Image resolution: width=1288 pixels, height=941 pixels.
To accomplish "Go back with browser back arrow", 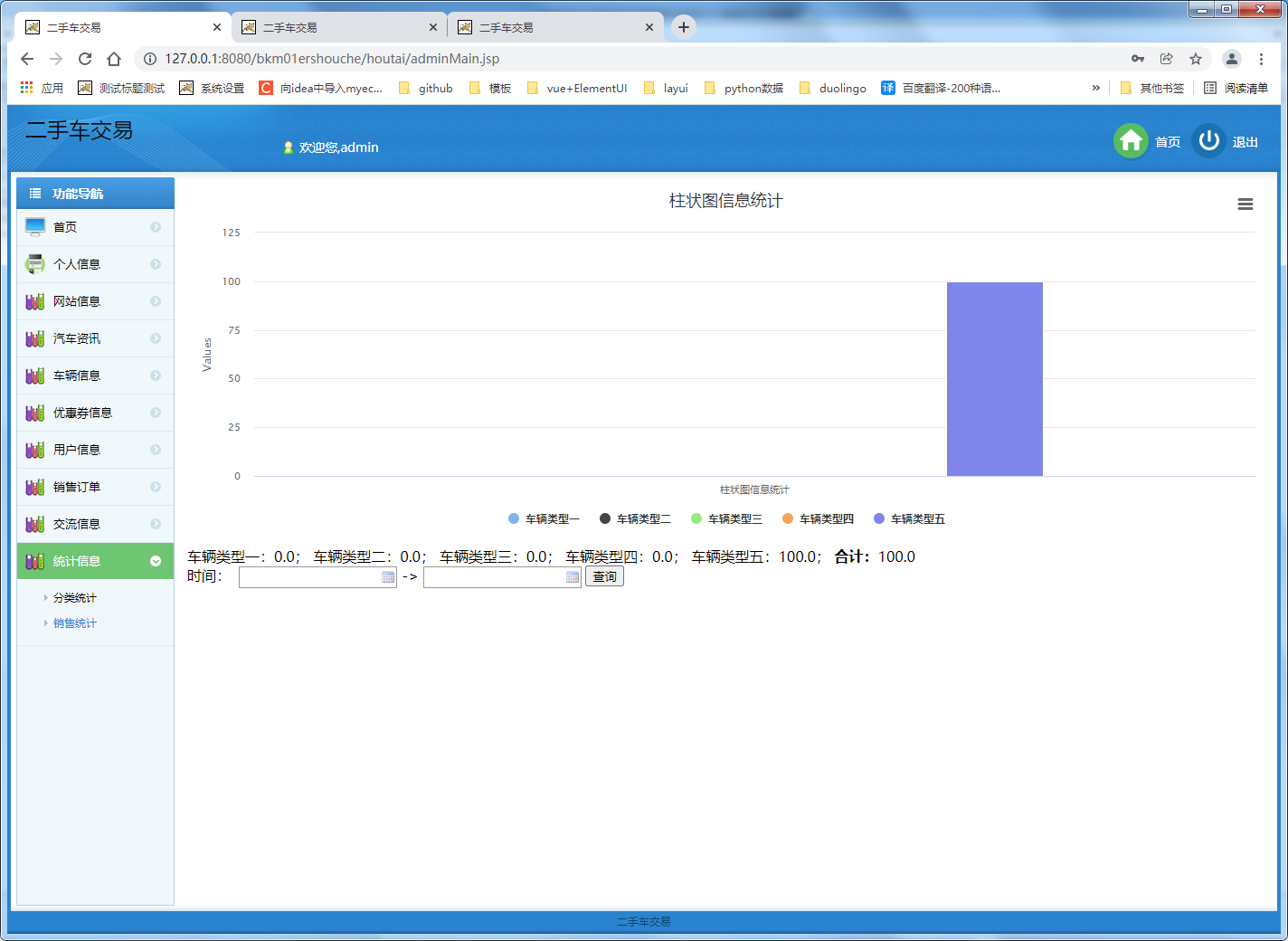I will pyautogui.click(x=27, y=59).
